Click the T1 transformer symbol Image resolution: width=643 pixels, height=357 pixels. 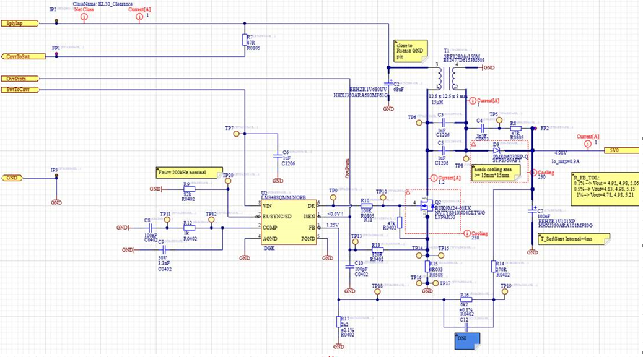click(447, 78)
